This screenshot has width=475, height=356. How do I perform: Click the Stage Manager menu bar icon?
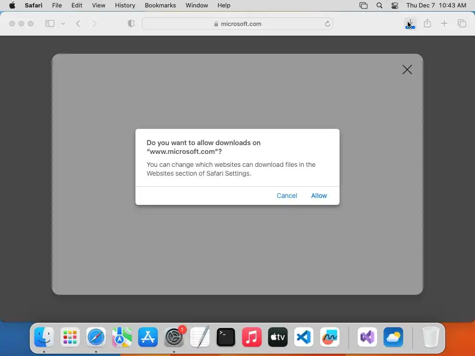[x=363, y=6]
